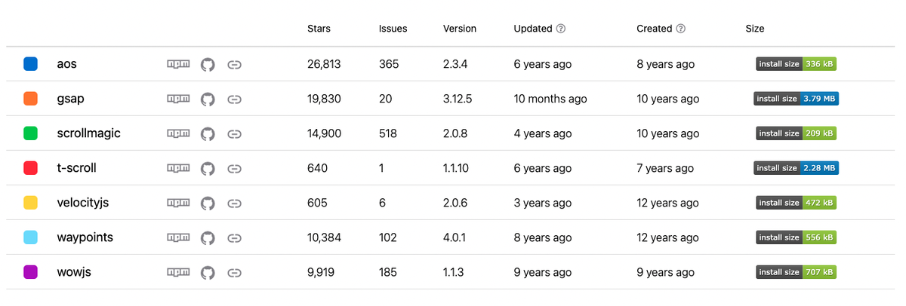Open the GitHub icon for velocityjs

coord(208,203)
